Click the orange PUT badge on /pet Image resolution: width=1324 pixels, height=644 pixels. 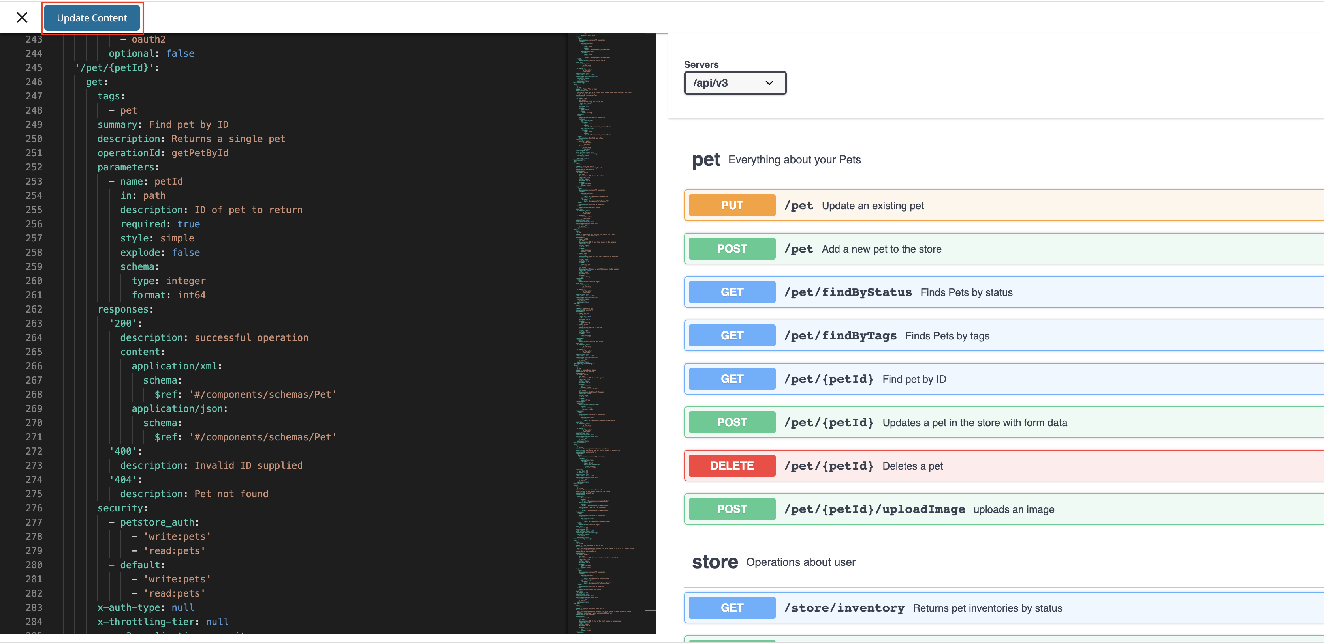point(731,205)
